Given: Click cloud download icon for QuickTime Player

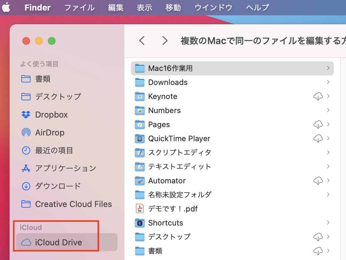Looking at the screenshot, I should [x=318, y=139].
